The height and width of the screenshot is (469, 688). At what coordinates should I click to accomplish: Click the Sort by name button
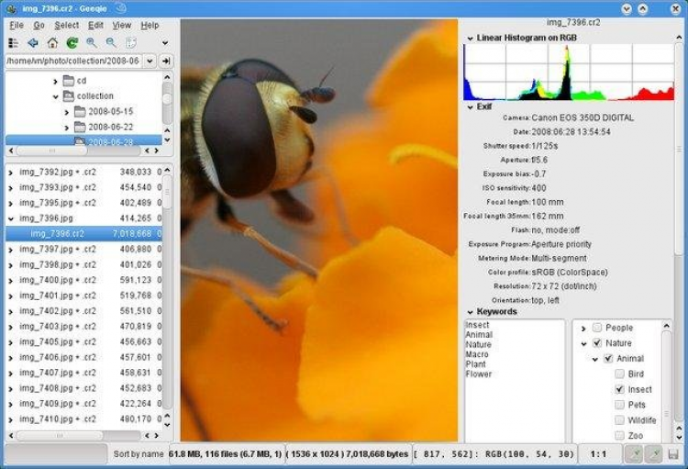click(138, 454)
